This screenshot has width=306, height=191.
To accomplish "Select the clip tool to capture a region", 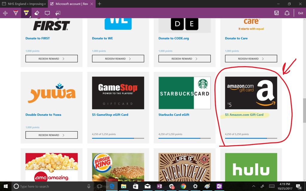I will tap(58, 13).
